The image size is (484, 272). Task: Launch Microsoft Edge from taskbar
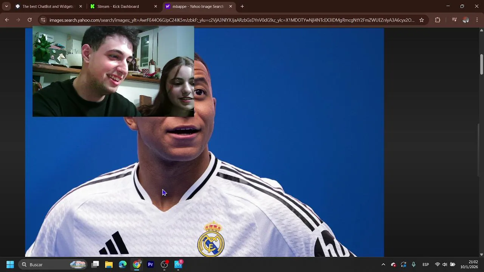tap(123, 264)
